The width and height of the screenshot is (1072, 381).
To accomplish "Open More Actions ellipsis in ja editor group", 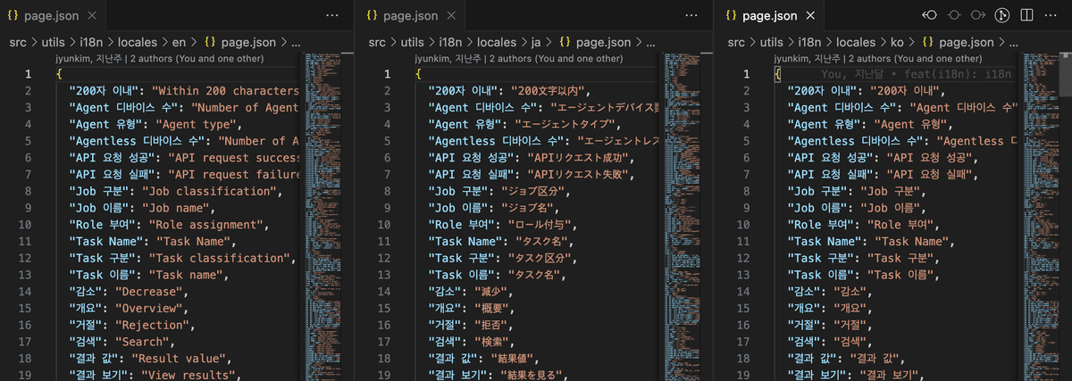I will click(x=692, y=15).
